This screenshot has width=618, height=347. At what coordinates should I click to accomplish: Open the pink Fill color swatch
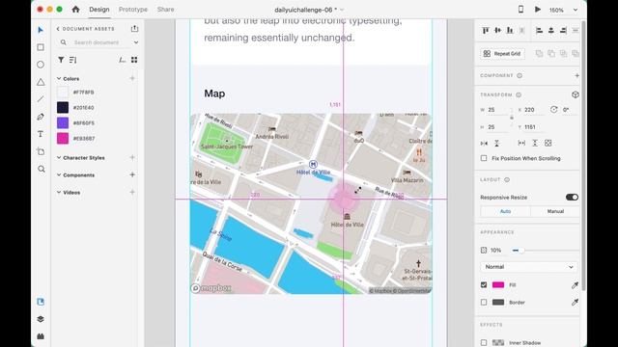pos(498,285)
